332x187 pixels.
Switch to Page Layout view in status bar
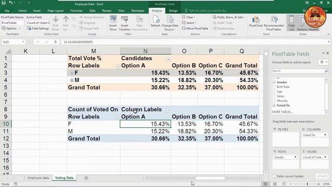tap(275, 184)
